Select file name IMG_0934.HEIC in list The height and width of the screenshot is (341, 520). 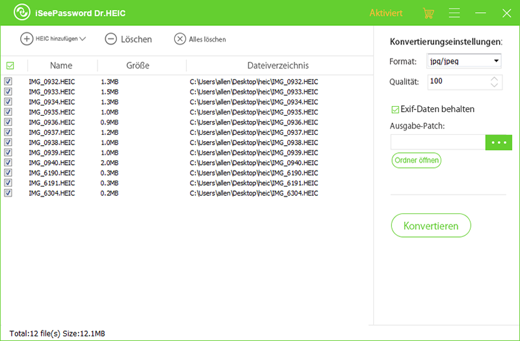[52, 102]
